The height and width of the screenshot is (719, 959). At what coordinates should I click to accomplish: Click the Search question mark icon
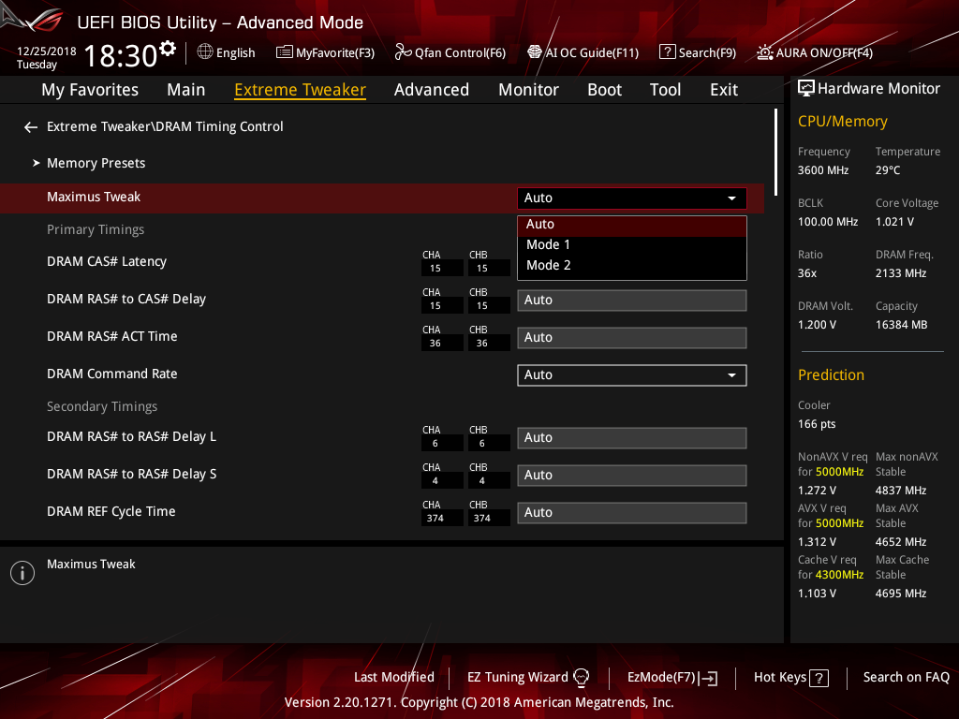click(667, 52)
